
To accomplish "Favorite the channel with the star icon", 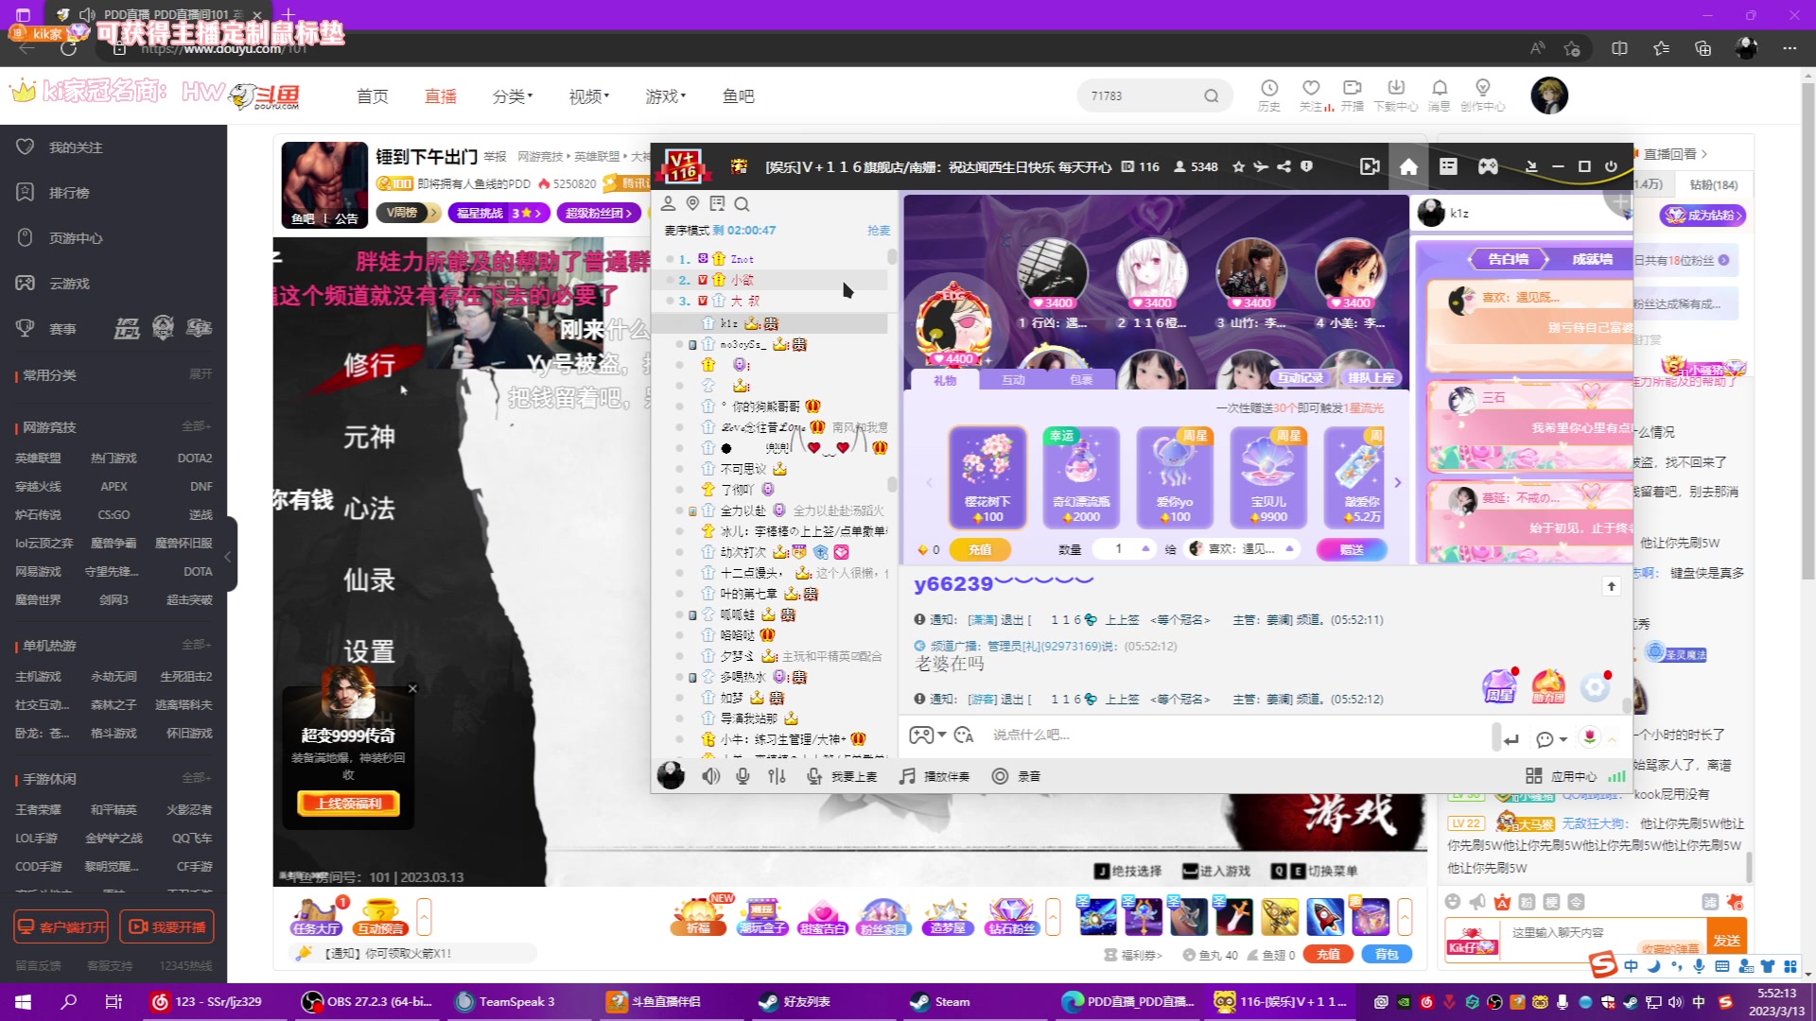I will 1238,166.
